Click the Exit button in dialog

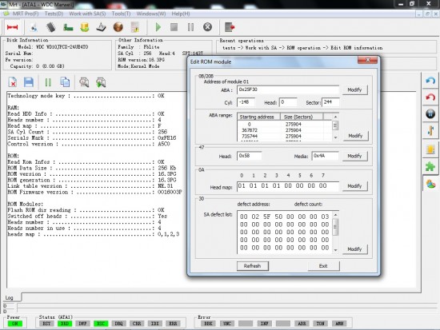pyautogui.click(x=323, y=266)
